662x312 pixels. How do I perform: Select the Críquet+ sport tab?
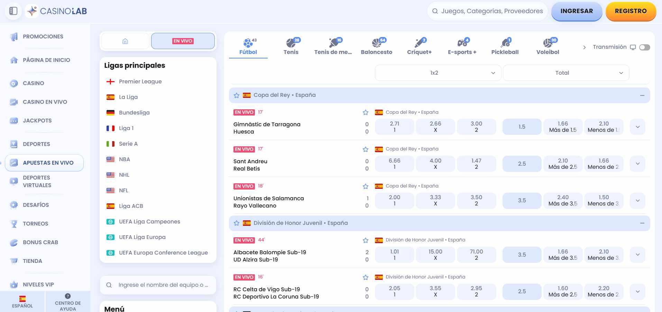tap(420, 47)
